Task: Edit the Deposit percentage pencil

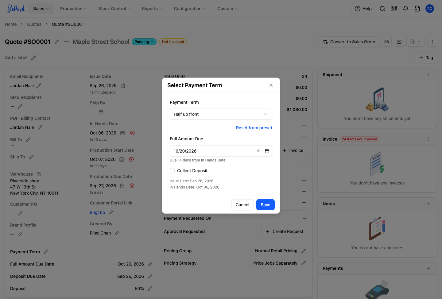Action: point(150,289)
